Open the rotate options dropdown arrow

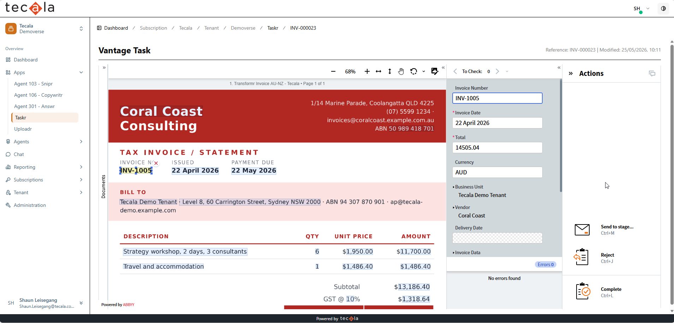424,72
